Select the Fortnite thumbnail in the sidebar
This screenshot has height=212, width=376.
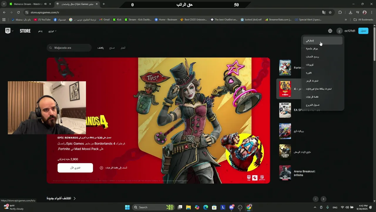285,68
